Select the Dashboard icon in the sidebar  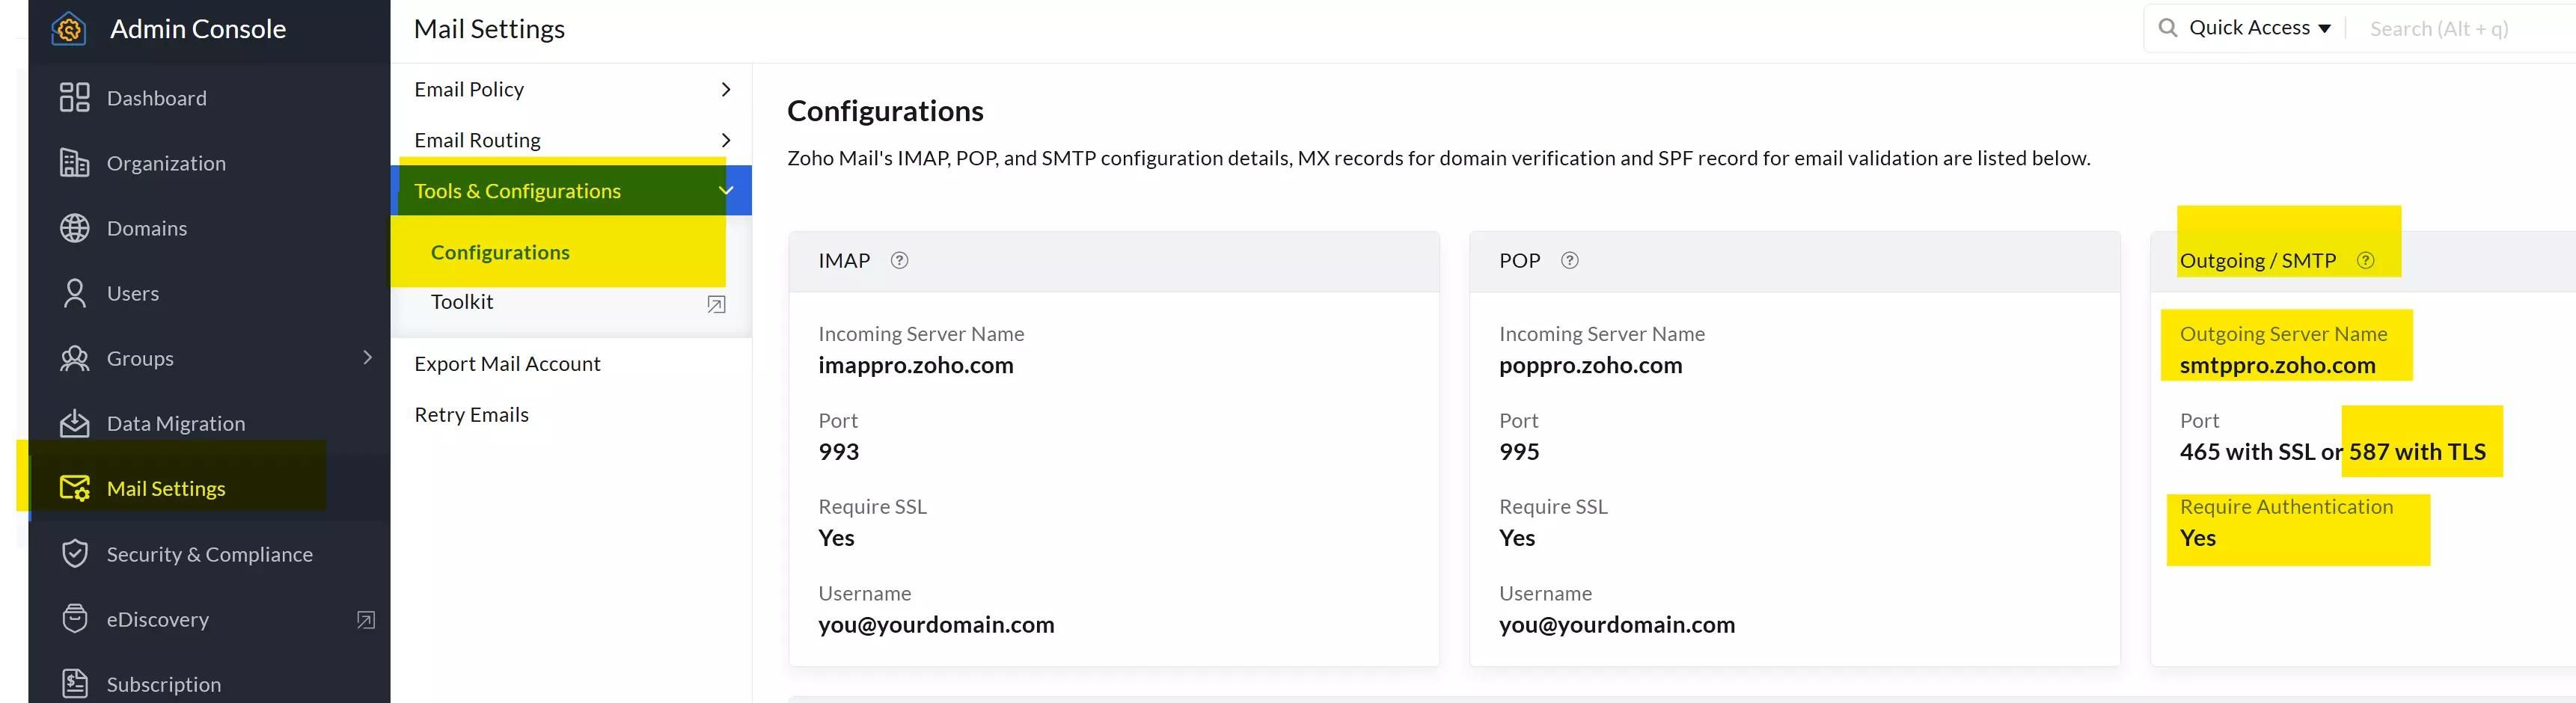[x=74, y=97]
